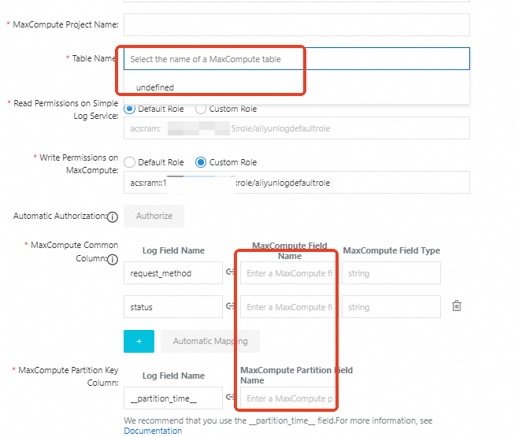
Task: Click the MaxCompute field name input for request_method
Action: pos(289,273)
